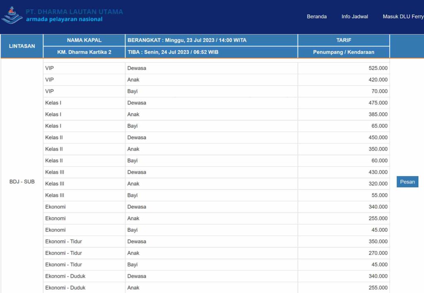Click the VIP Dewasa price 525.000
This screenshot has height=293, width=424.
coord(378,68)
